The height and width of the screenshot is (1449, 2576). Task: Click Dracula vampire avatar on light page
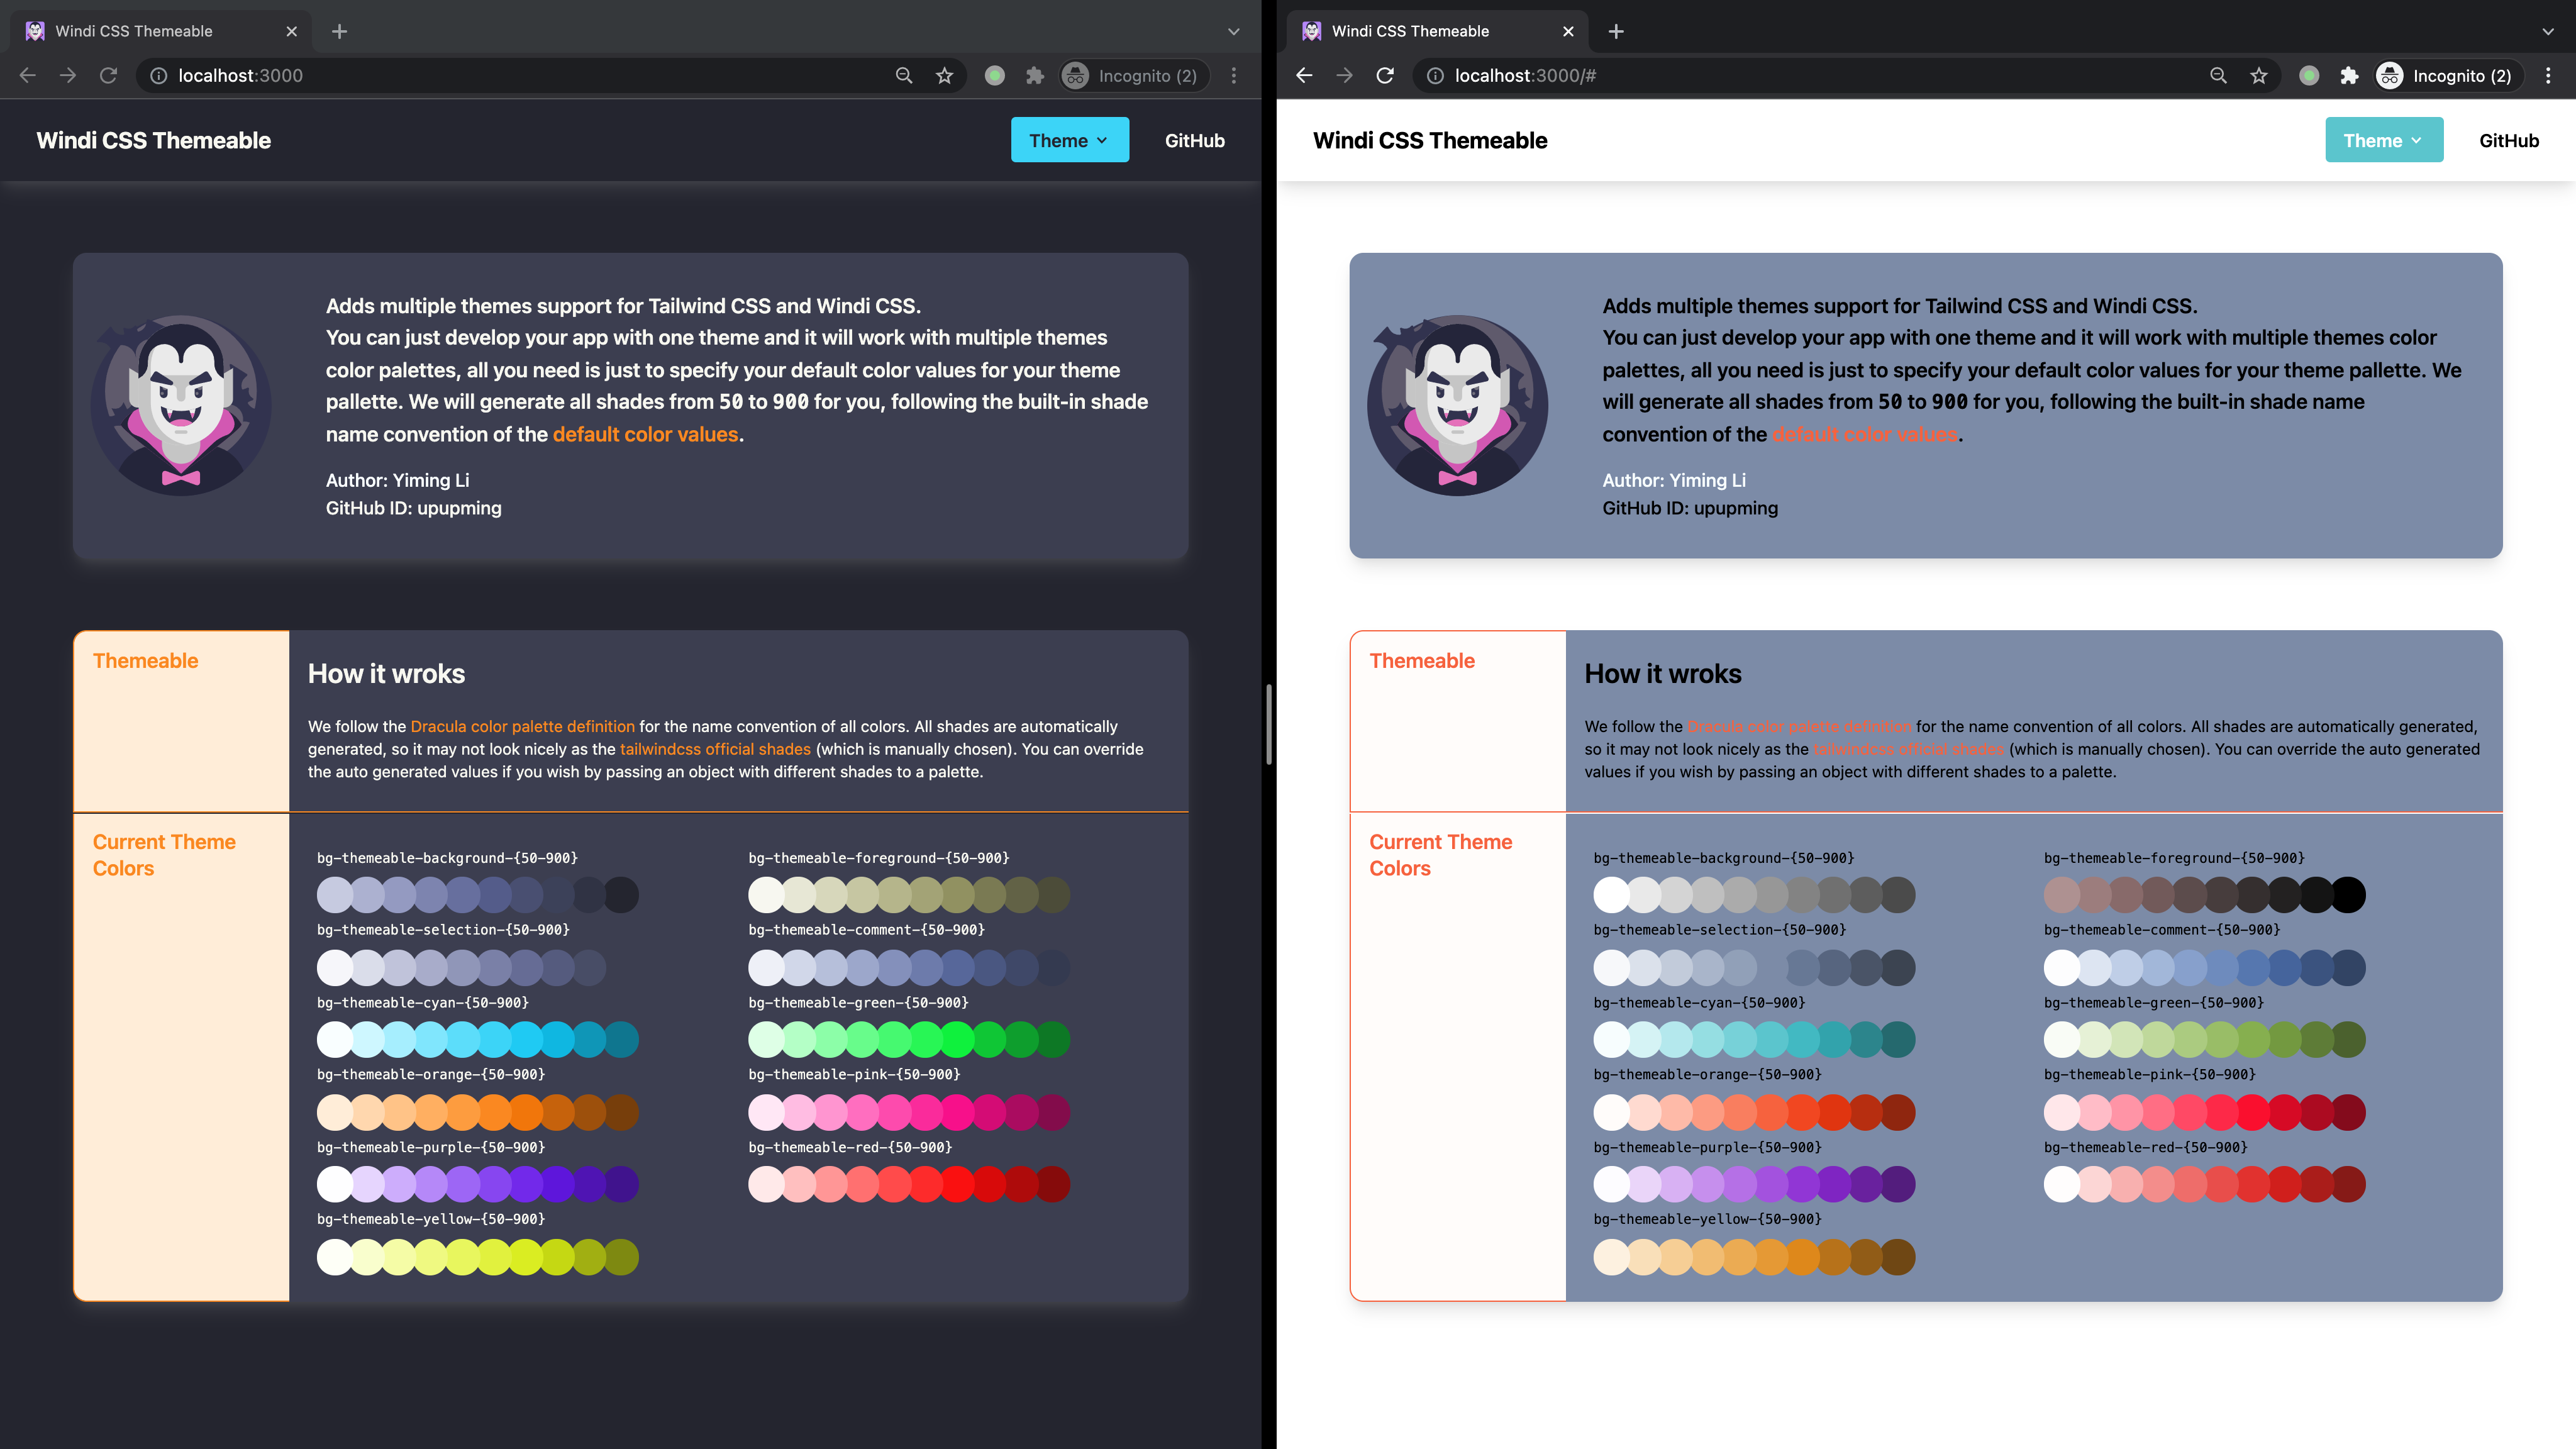click(1457, 405)
